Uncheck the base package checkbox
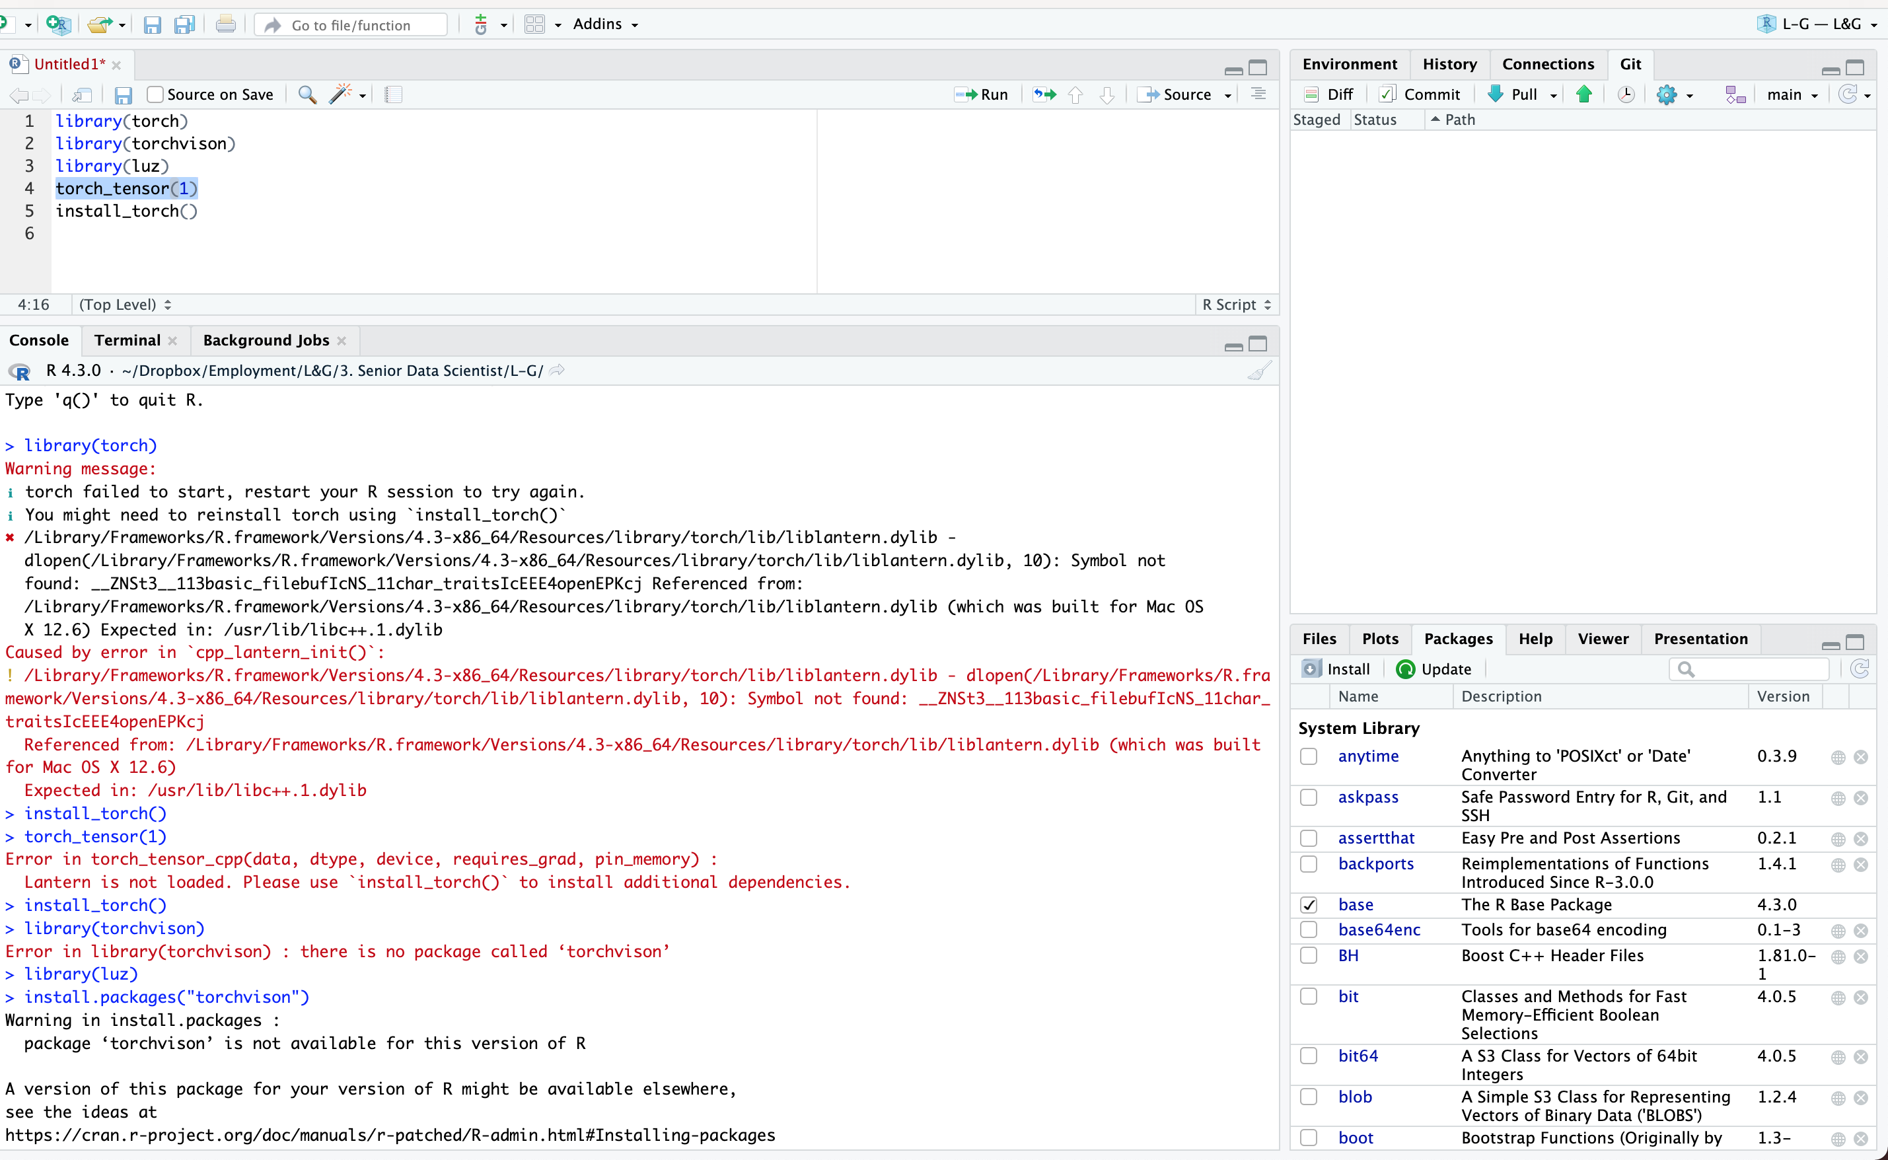The image size is (1888, 1160). (1308, 905)
